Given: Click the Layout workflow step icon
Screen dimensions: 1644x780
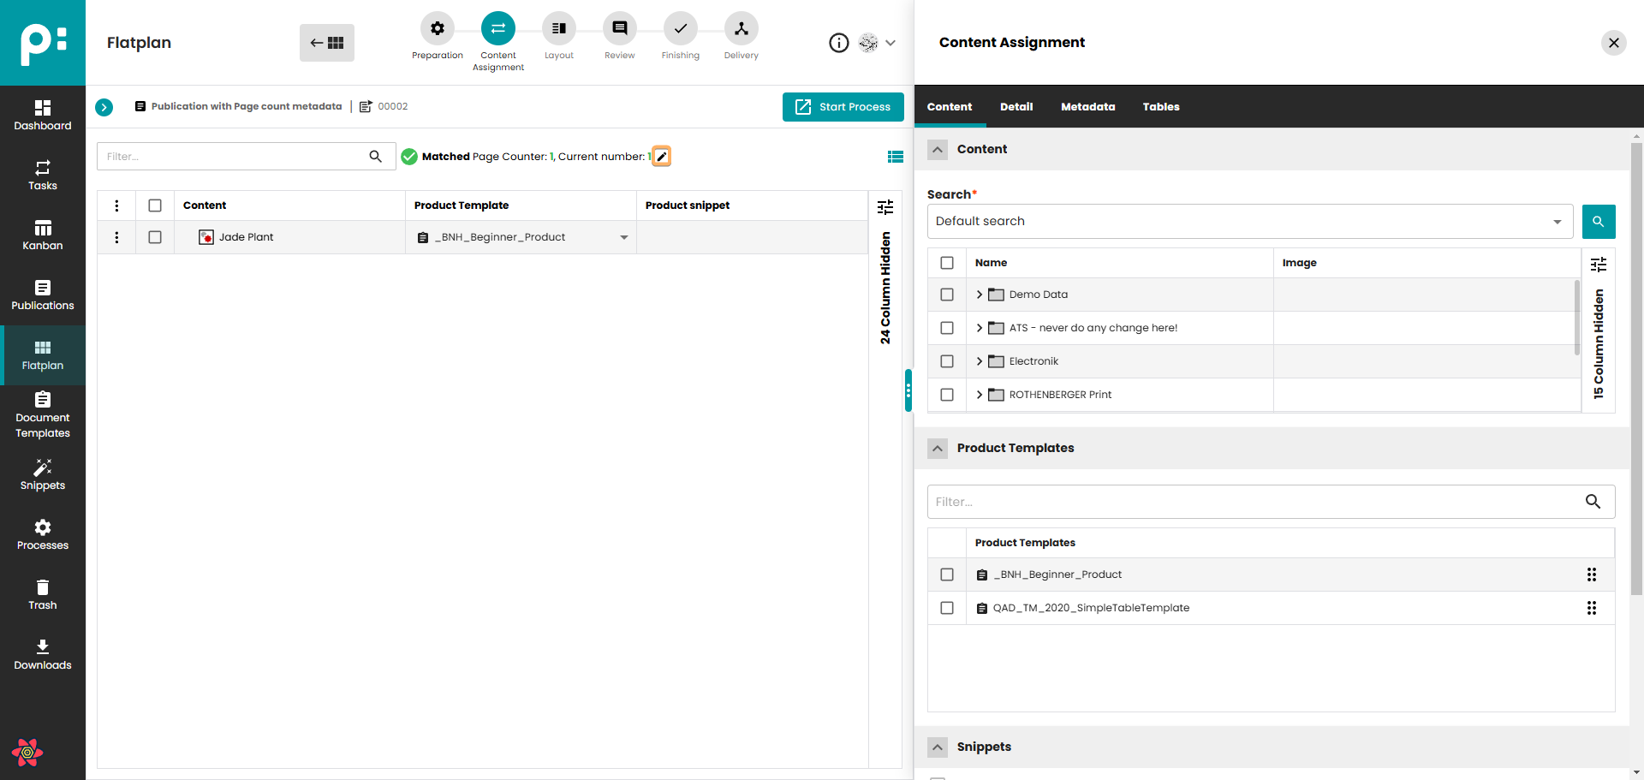Looking at the screenshot, I should pos(559,29).
